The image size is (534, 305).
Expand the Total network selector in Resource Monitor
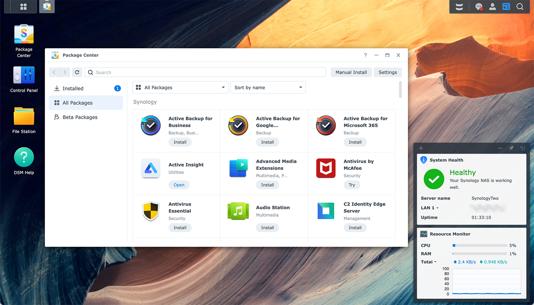tap(429, 262)
